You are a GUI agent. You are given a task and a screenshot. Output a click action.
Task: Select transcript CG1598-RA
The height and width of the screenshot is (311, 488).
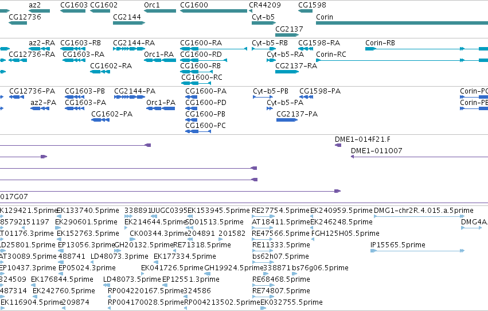306,49
